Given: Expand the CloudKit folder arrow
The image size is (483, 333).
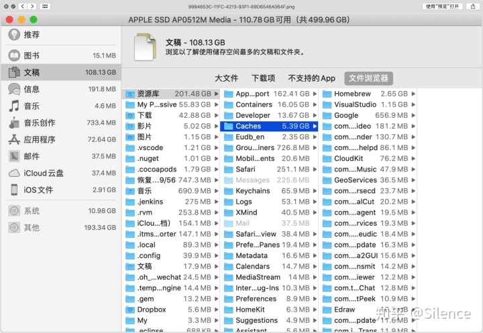Looking at the screenshot, I should [413, 159].
